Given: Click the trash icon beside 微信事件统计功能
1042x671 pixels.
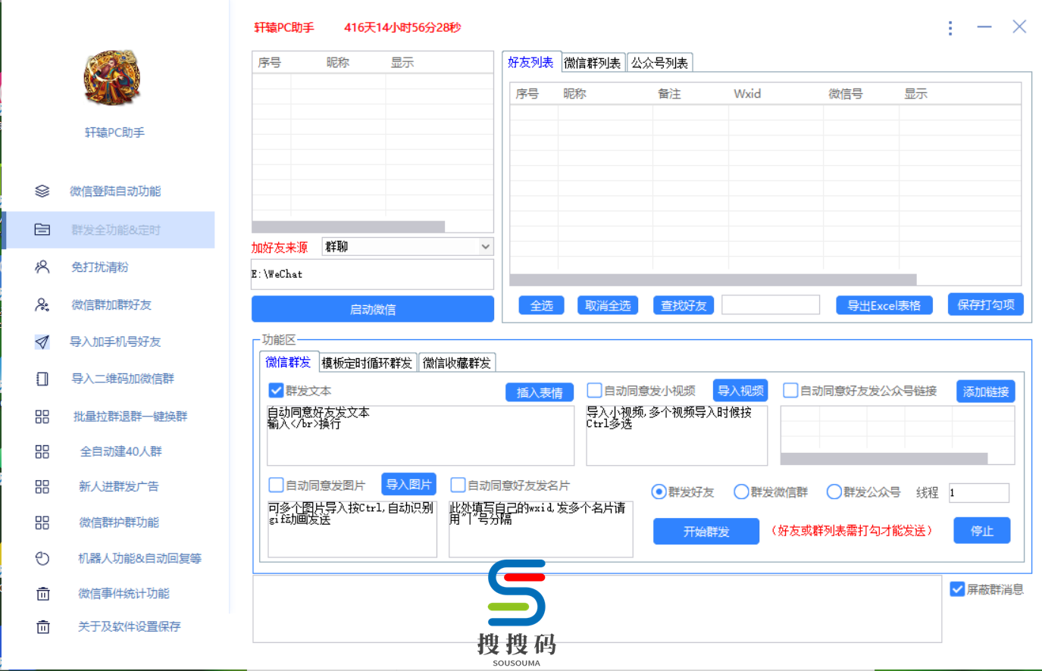Looking at the screenshot, I should coord(43,593).
